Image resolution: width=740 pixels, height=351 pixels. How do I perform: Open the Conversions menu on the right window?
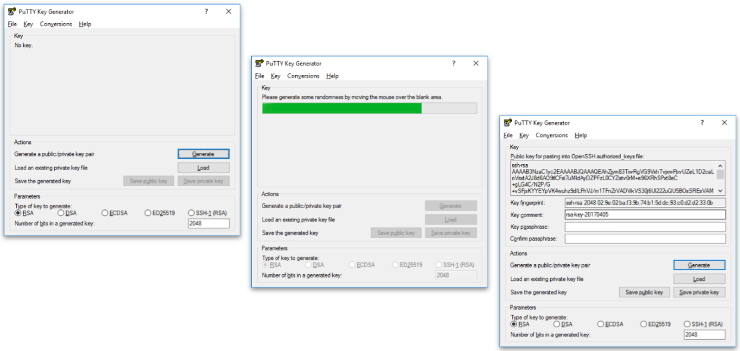tap(552, 135)
